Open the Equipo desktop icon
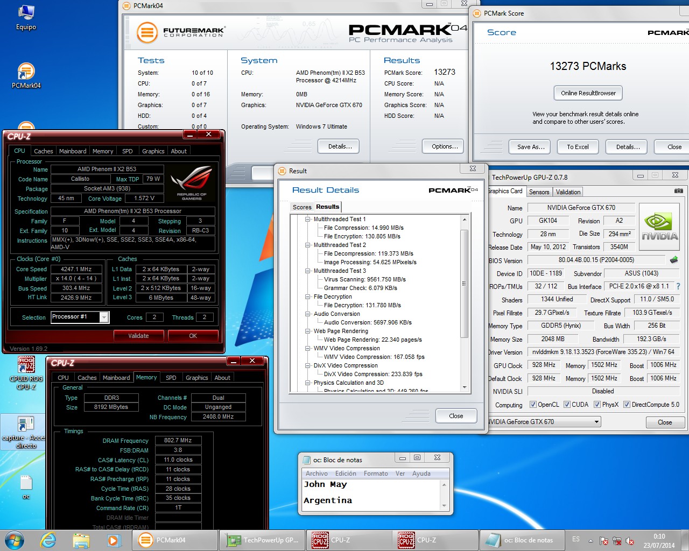The height and width of the screenshot is (551, 689). coord(26,17)
